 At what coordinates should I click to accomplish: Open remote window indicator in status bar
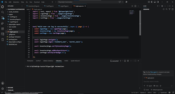pyautogui.click(x=2, y=92)
